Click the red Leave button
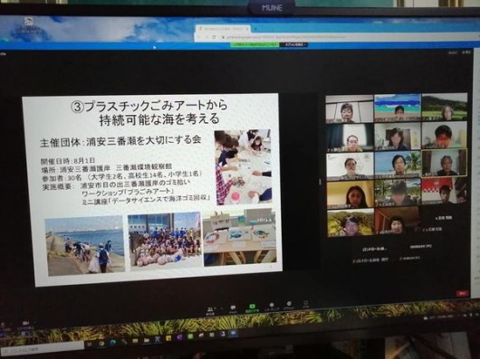Viewport: 480px width, 359px height. point(462,294)
